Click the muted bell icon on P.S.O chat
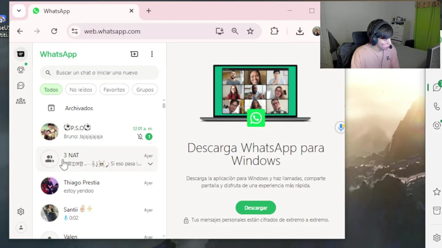The height and width of the screenshot is (248, 442). pyautogui.click(x=140, y=137)
